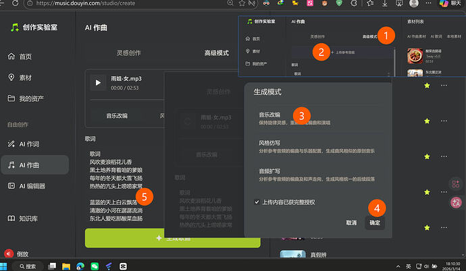Toggle the 上传内容已获完整授权 checkbox
Viewport: 466px width, 271px height.
257,202
